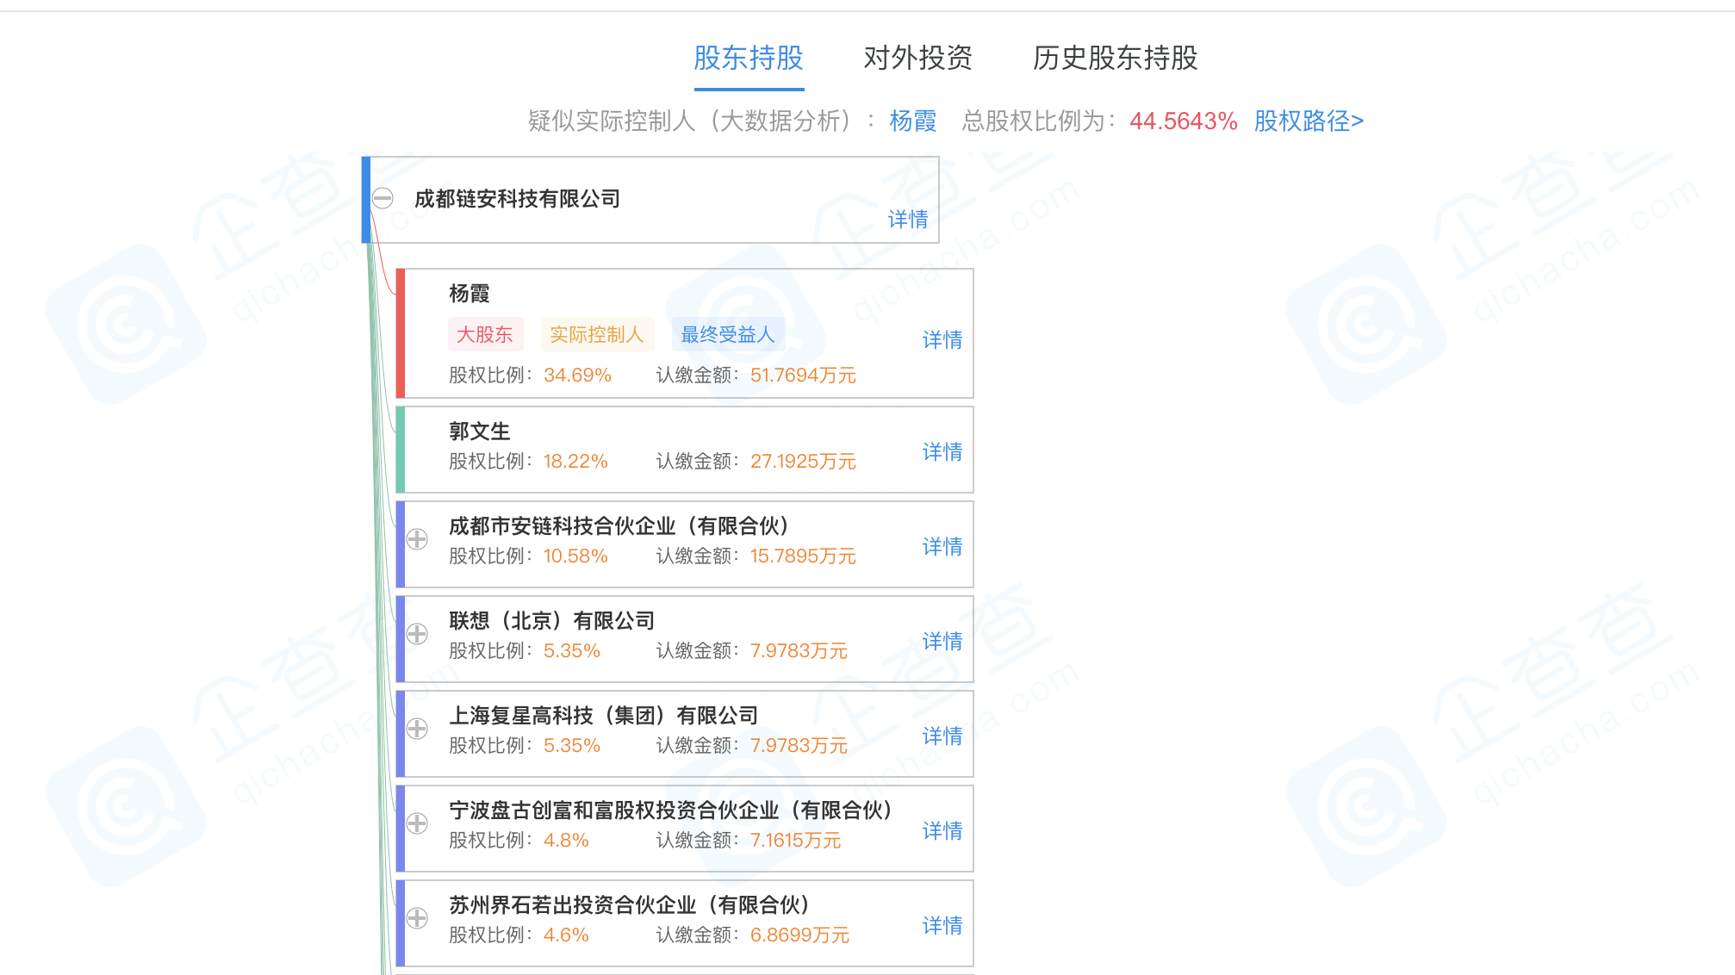
Task: Click subscribed amount 15.7895万元
Action: pos(803,556)
